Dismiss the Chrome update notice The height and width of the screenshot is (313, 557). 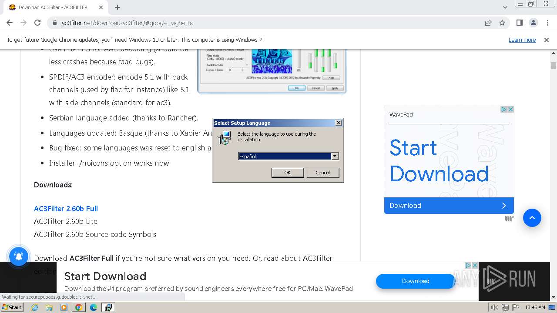pyautogui.click(x=547, y=40)
